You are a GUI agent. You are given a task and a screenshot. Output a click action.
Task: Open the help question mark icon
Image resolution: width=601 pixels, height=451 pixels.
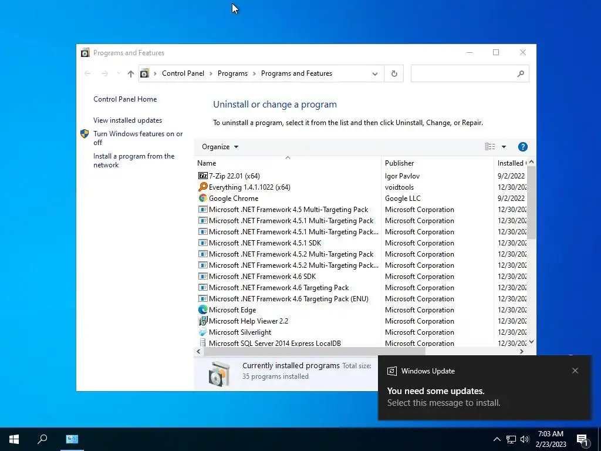522,146
